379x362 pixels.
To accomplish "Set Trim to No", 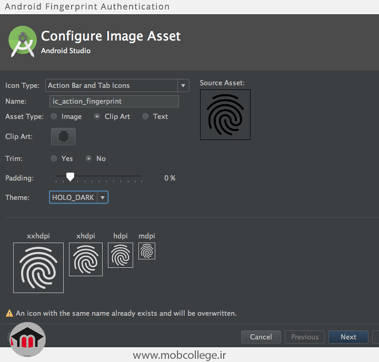I will pyautogui.click(x=89, y=159).
